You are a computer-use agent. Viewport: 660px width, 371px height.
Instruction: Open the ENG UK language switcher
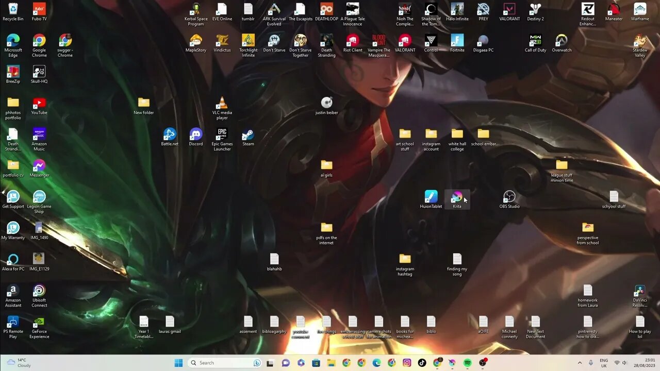604,363
